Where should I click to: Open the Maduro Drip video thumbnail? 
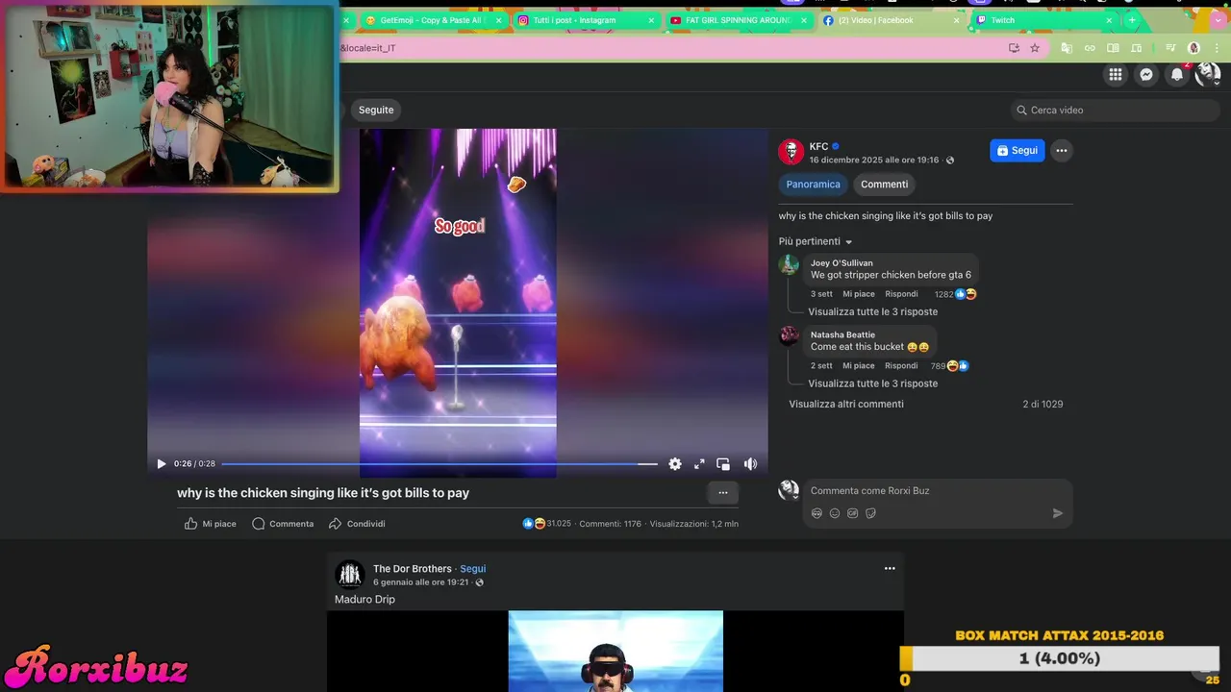point(615,651)
